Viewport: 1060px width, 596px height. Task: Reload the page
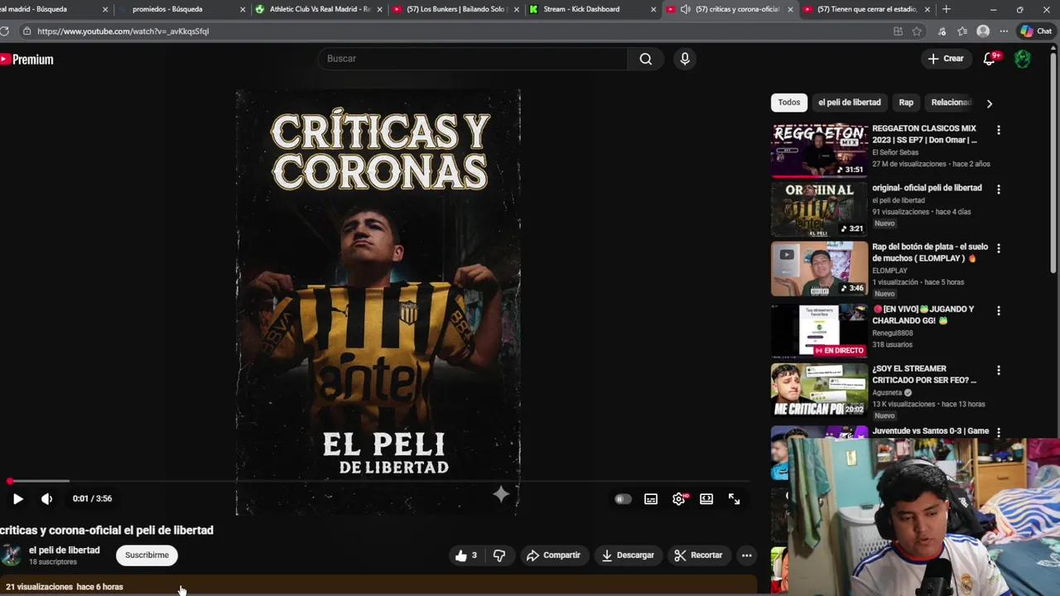(x=4, y=31)
